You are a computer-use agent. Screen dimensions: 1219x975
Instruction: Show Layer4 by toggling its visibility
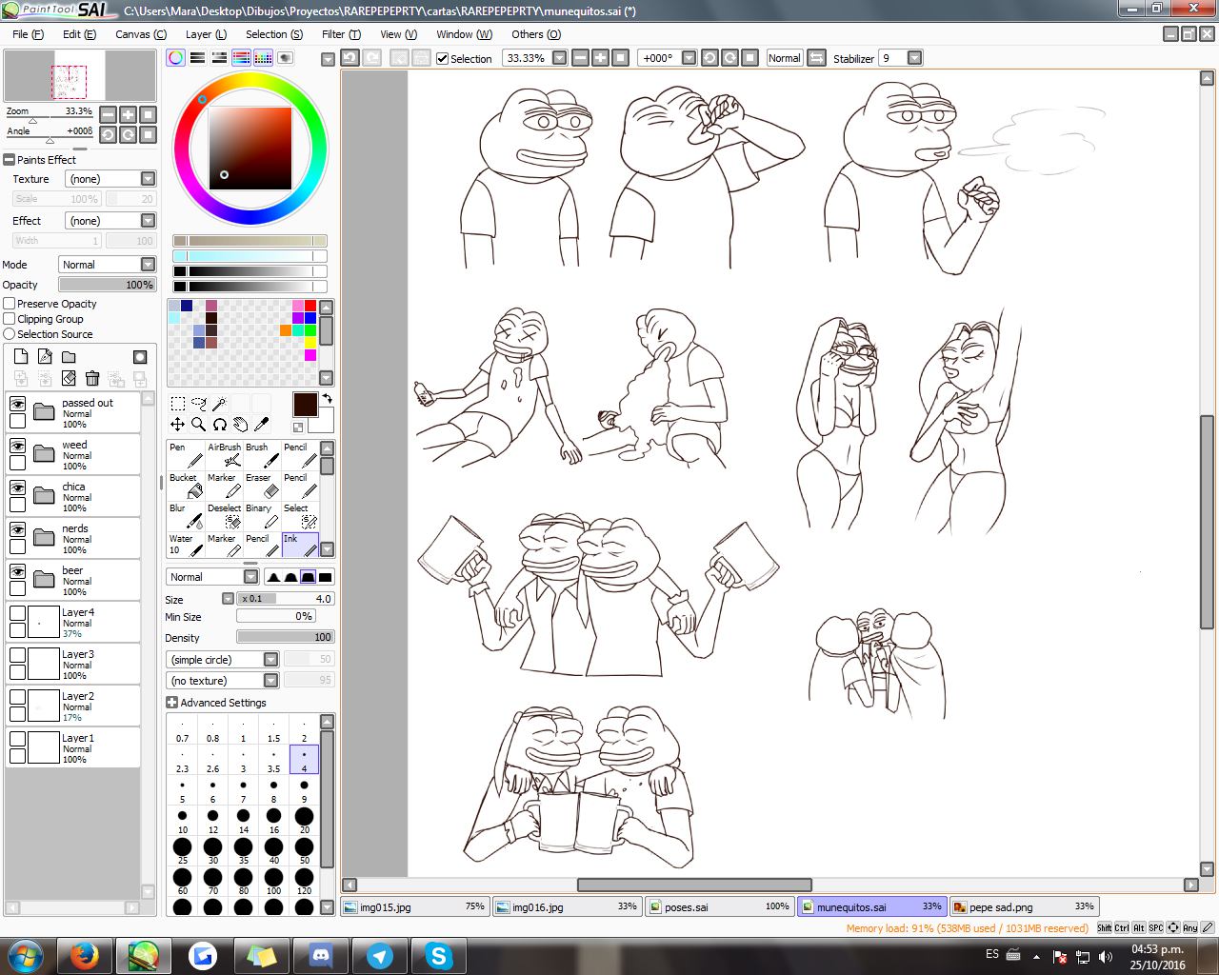pyautogui.click(x=17, y=613)
